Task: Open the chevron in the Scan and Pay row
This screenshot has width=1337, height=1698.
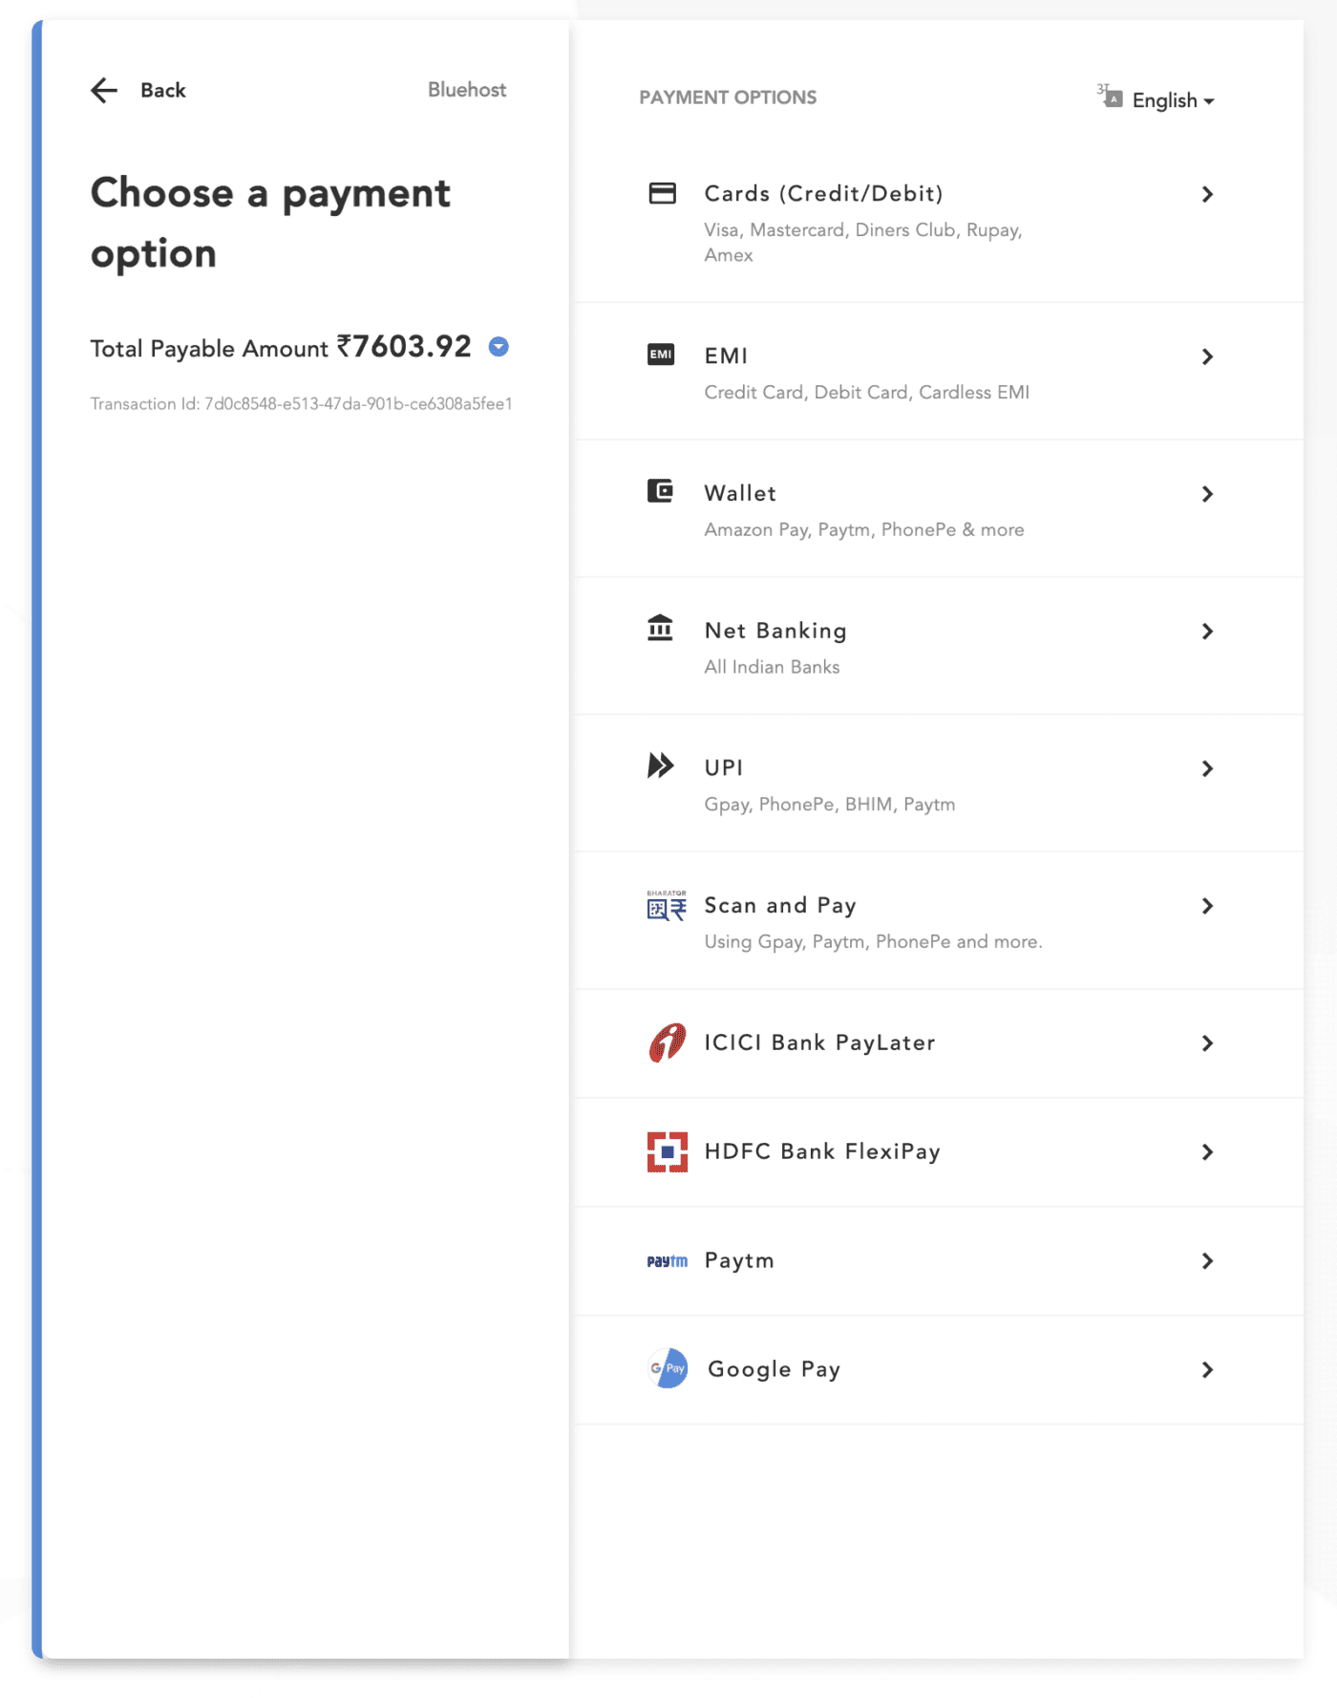Action: 1207,906
